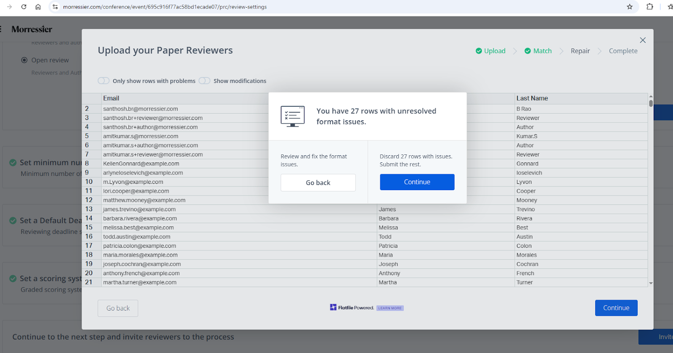The image size is (673, 353).
Task: Close the Upload Paper Reviewers dialog
Action: tap(642, 40)
